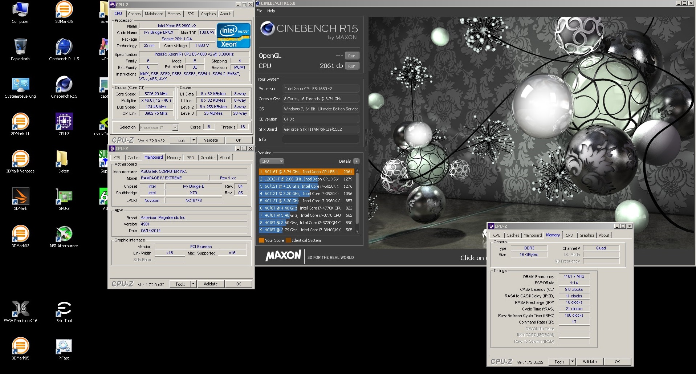Click OK in the CPU-Z Mainboard window
Screen dimensions: 696x374
coord(238,284)
